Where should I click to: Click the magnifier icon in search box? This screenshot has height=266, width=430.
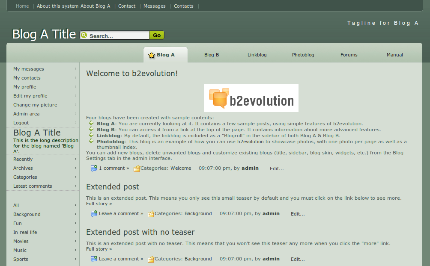(84, 35)
